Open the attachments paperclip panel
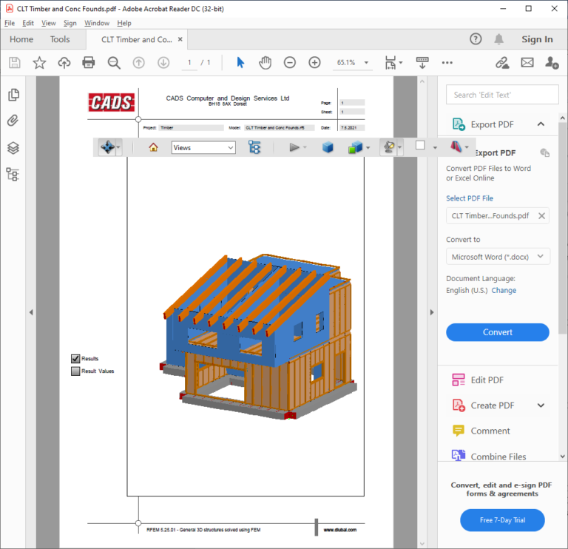 pyautogui.click(x=13, y=121)
